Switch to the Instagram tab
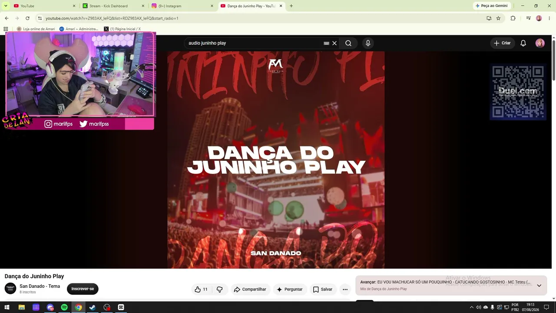 point(182,6)
